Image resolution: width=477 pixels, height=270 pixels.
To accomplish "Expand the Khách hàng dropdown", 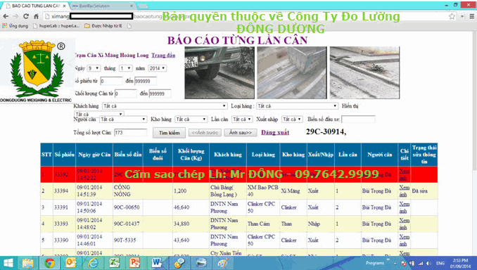I will tap(165, 105).
